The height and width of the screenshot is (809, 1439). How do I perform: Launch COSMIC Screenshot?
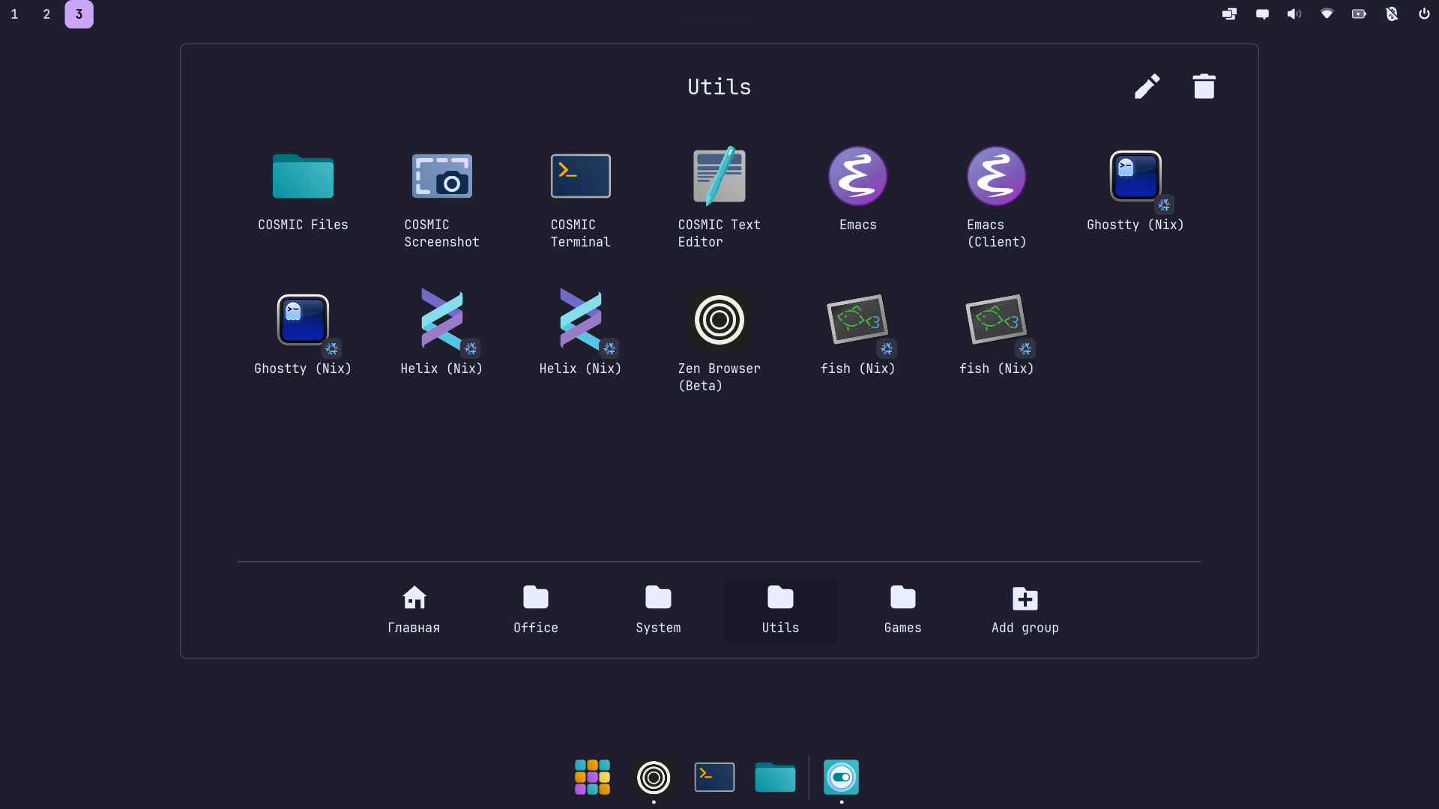[441, 199]
